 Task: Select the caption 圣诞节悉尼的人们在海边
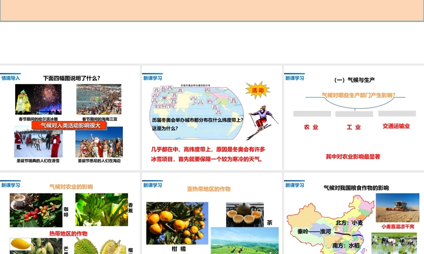(x=99, y=160)
